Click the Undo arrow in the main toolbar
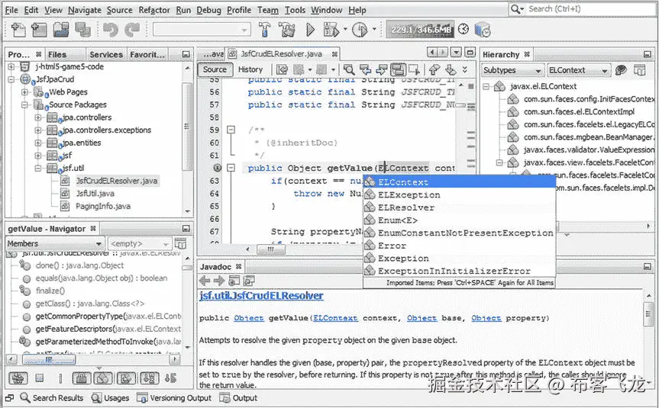This screenshot has width=659, height=408. [111, 31]
